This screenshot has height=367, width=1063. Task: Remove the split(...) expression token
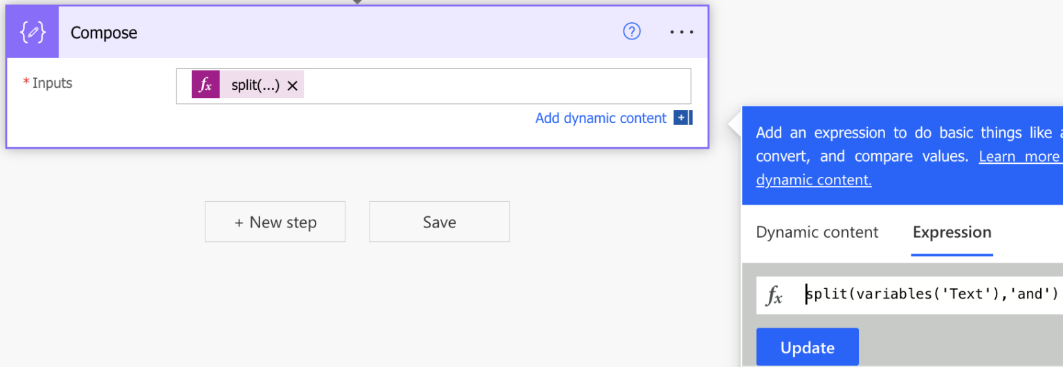(292, 86)
